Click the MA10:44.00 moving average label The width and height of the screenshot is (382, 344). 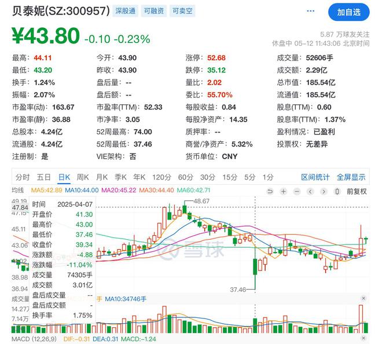82,190
